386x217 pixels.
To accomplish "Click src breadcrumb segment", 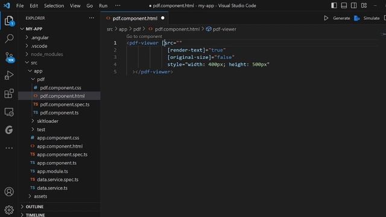I will coord(110,29).
